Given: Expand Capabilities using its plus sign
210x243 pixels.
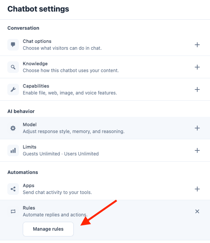Looking at the screenshot, I should click(x=197, y=89).
